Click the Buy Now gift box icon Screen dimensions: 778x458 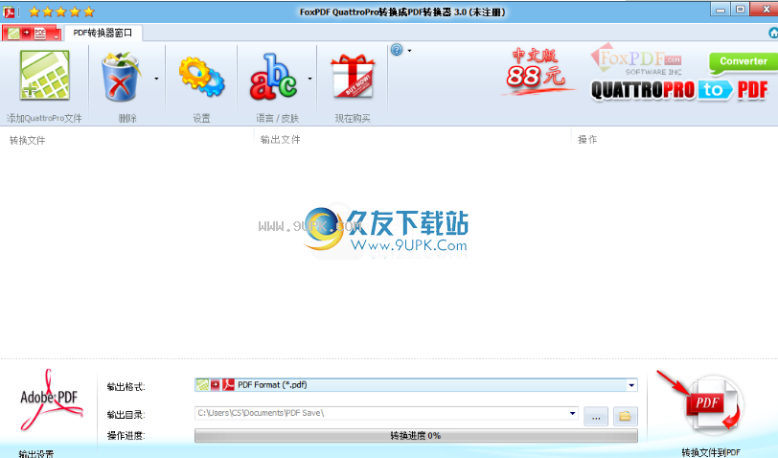(353, 76)
